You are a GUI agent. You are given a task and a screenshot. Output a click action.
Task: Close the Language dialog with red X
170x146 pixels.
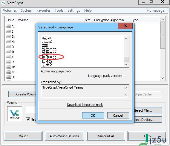[x=125, y=26]
